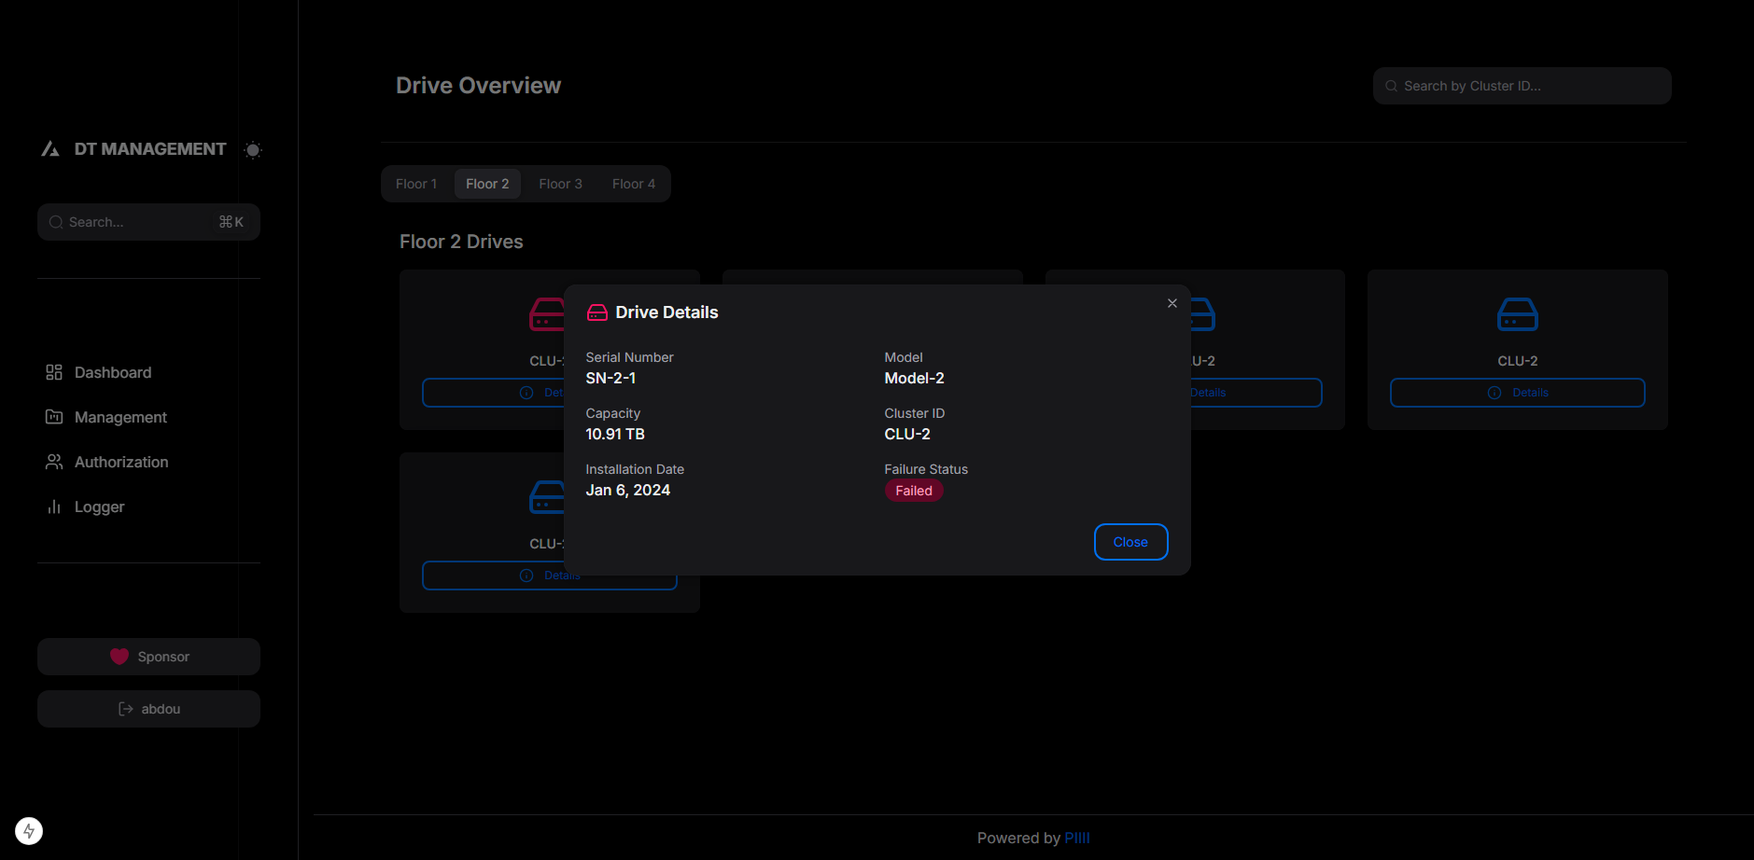Click the logout icon next to abdou
The image size is (1754, 860).
tap(126, 709)
